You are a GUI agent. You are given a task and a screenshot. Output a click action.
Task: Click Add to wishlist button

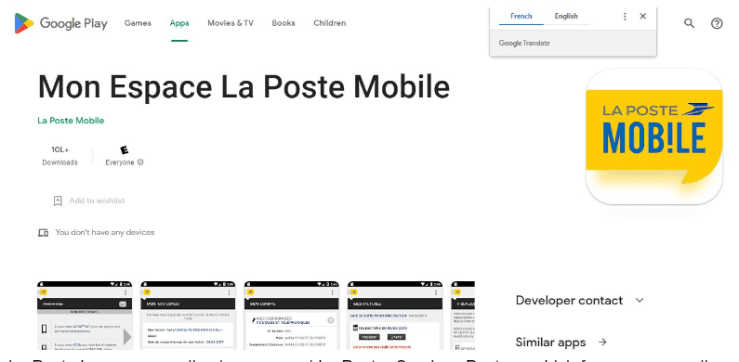tap(88, 201)
